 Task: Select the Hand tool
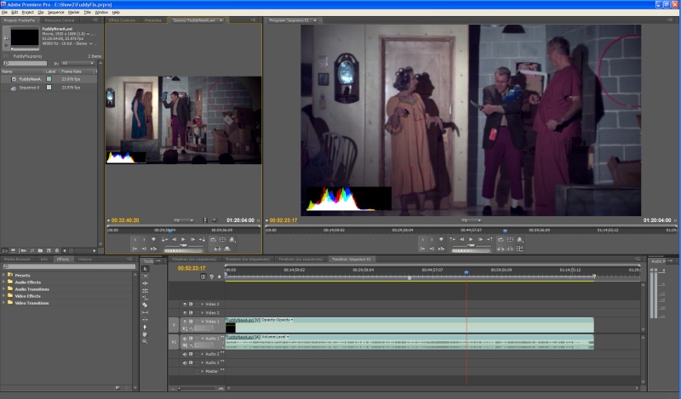click(145, 334)
